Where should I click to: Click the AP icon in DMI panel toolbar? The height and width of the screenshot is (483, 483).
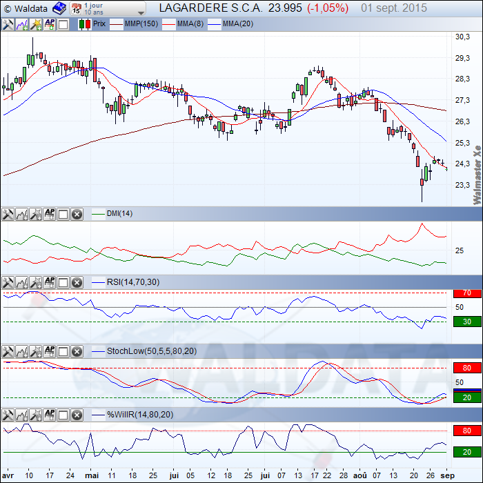pos(50,214)
